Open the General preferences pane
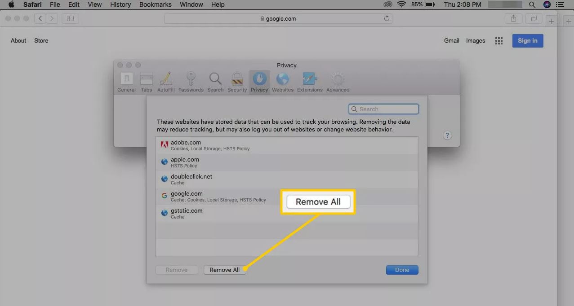 click(x=126, y=82)
